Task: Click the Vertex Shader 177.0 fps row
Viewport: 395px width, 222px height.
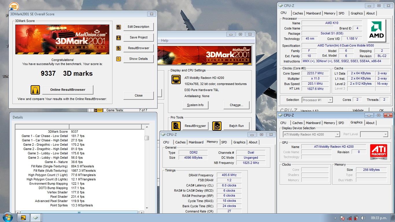Action: pyautogui.click(x=80, y=193)
